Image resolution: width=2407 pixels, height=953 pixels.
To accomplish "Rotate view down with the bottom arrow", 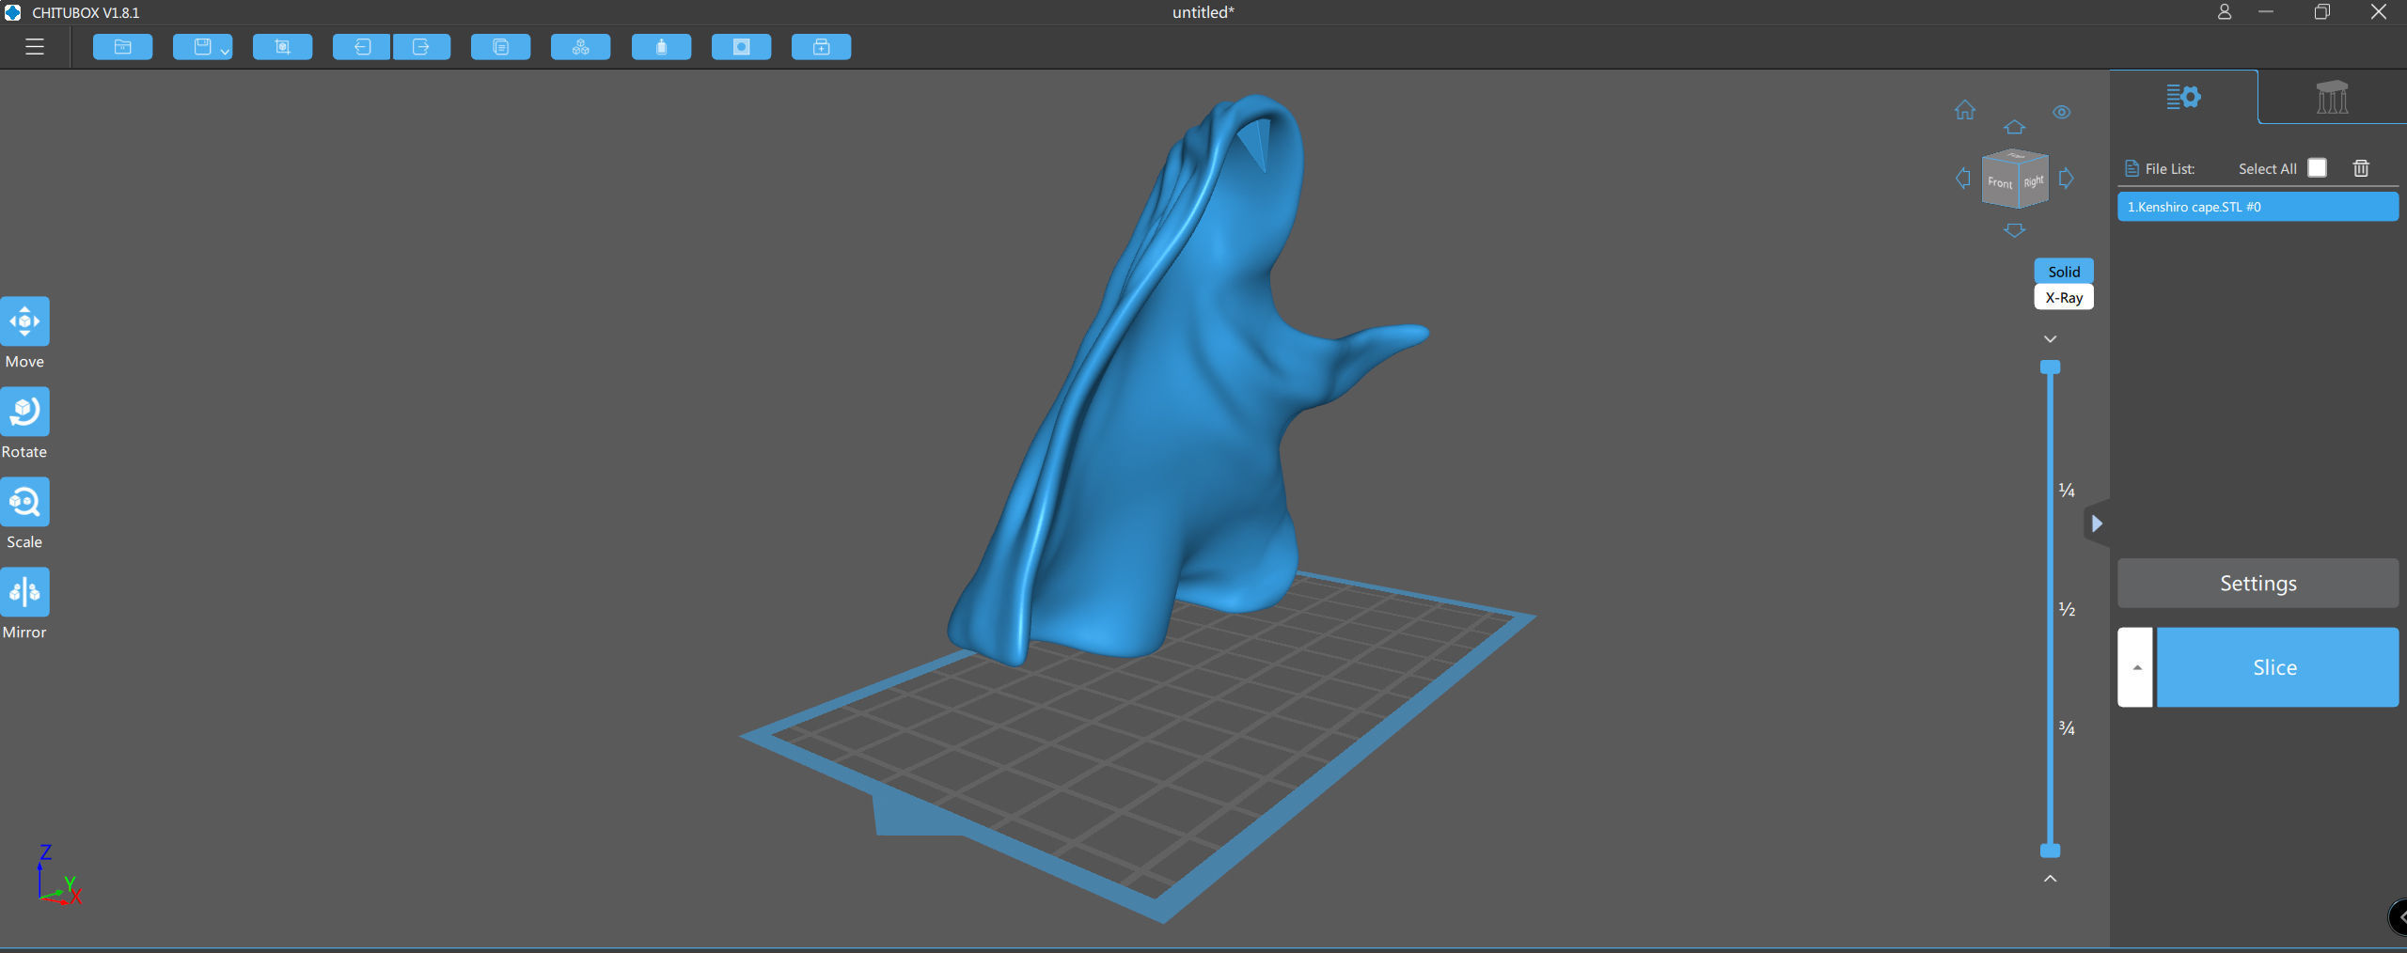I will click(2014, 229).
